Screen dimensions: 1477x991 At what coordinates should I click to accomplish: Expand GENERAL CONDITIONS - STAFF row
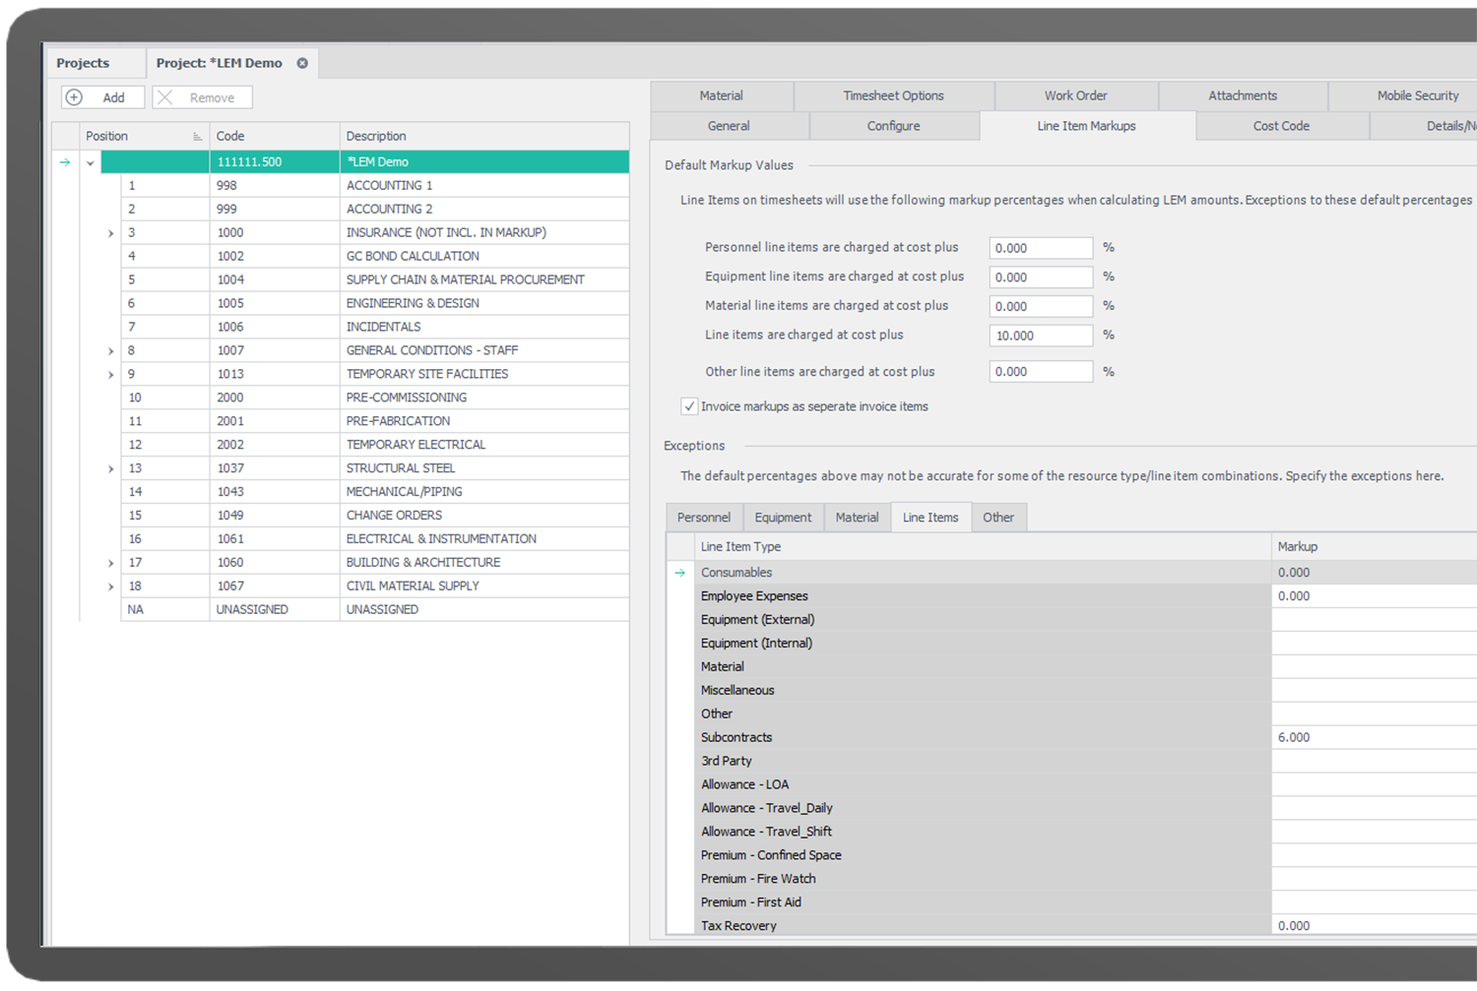(x=110, y=351)
